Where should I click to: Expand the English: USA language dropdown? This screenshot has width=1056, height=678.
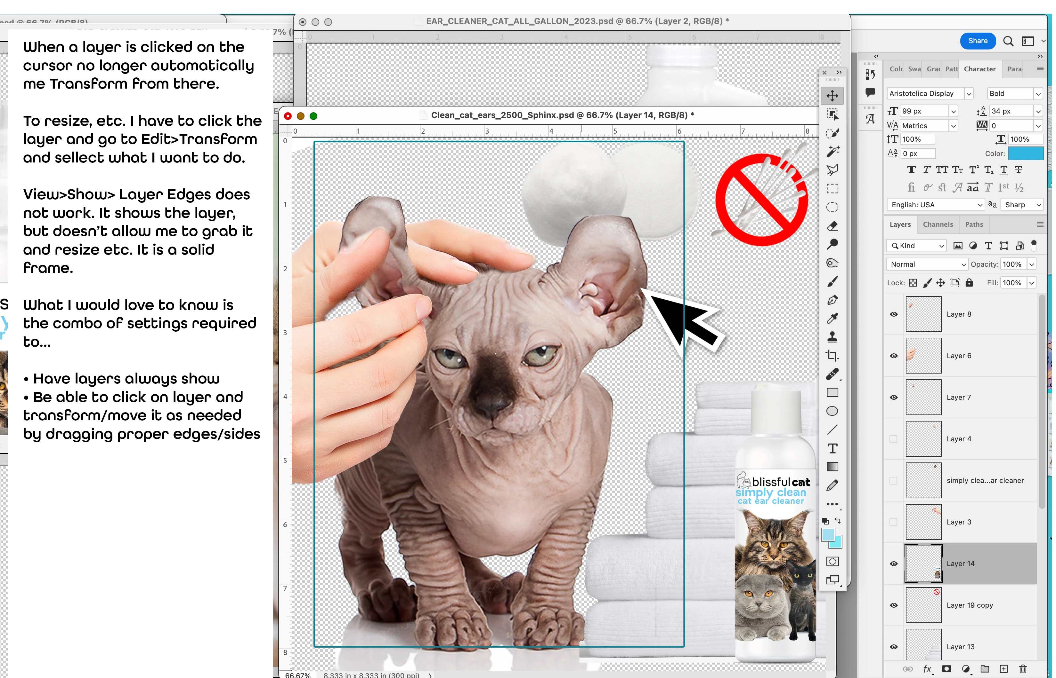click(x=935, y=205)
